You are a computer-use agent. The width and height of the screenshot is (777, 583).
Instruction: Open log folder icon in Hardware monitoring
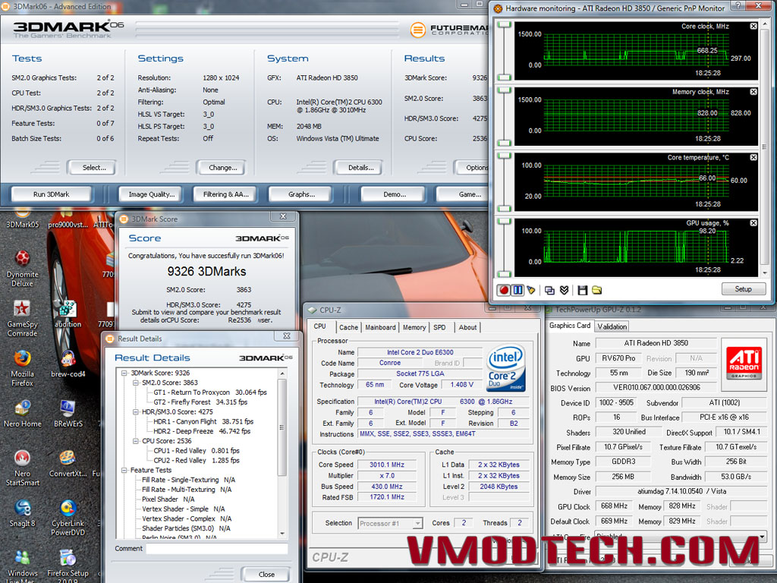pos(596,290)
